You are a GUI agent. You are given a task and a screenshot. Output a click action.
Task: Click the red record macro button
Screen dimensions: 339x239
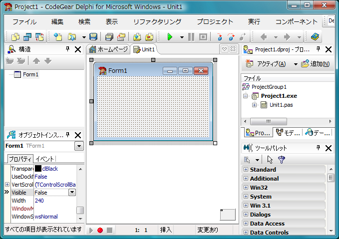pos(100,231)
